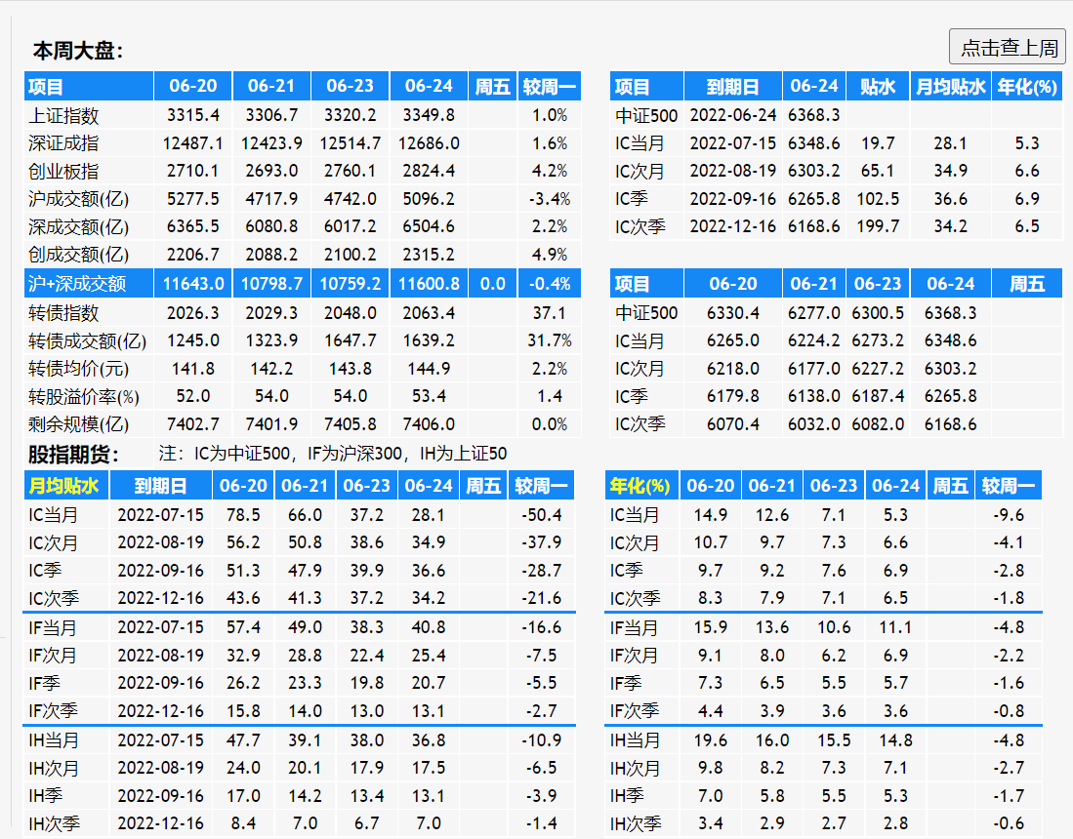Click the IH次季 label in annualized table
This screenshot has height=839, width=1073.
tap(635, 824)
